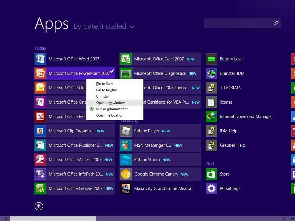Click the Google Chrome Canary label

pos(156,174)
